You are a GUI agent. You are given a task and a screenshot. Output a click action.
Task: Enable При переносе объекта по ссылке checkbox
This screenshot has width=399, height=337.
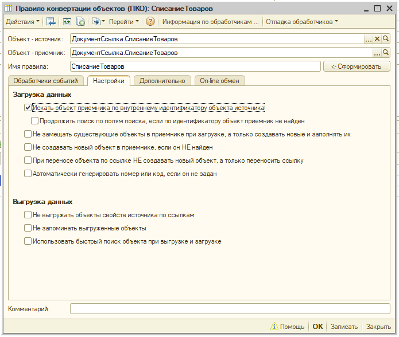click(x=28, y=160)
